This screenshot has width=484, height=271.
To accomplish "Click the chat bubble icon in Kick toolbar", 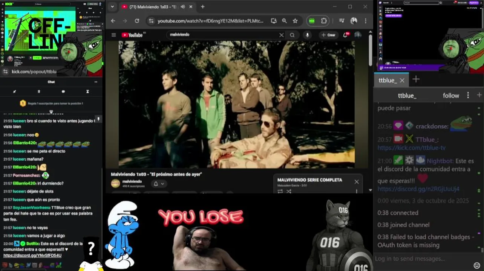I will click(63, 91).
